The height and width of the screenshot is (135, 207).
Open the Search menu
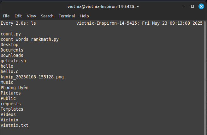tap(47, 16)
